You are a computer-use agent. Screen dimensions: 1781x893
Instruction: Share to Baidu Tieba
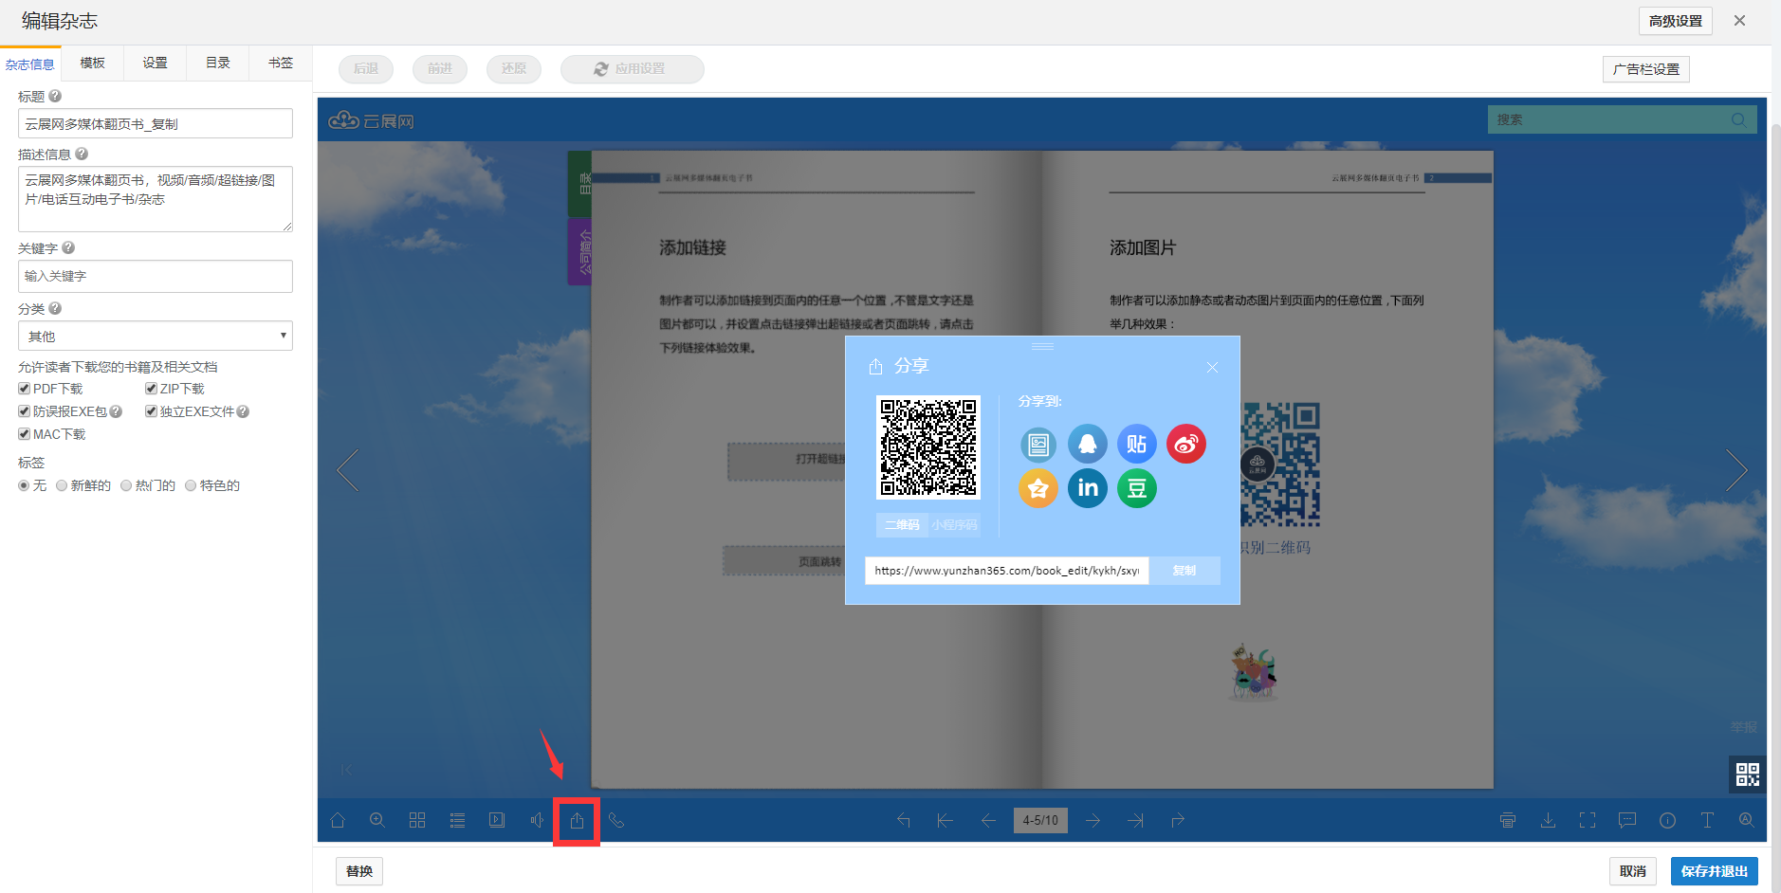(1137, 444)
